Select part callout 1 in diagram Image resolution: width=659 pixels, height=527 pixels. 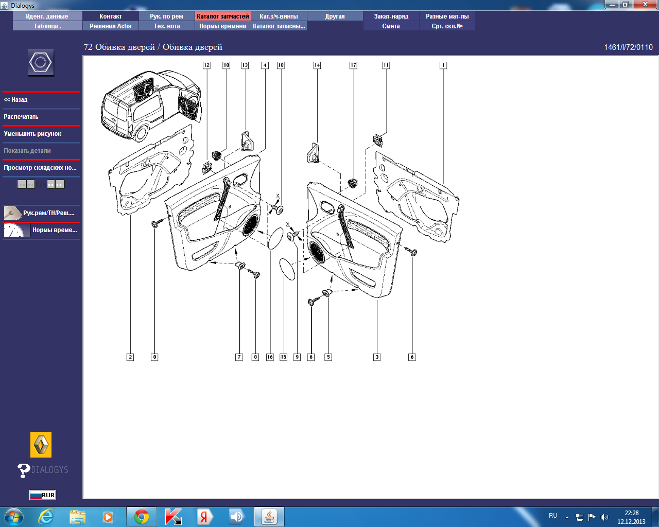click(443, 65)
